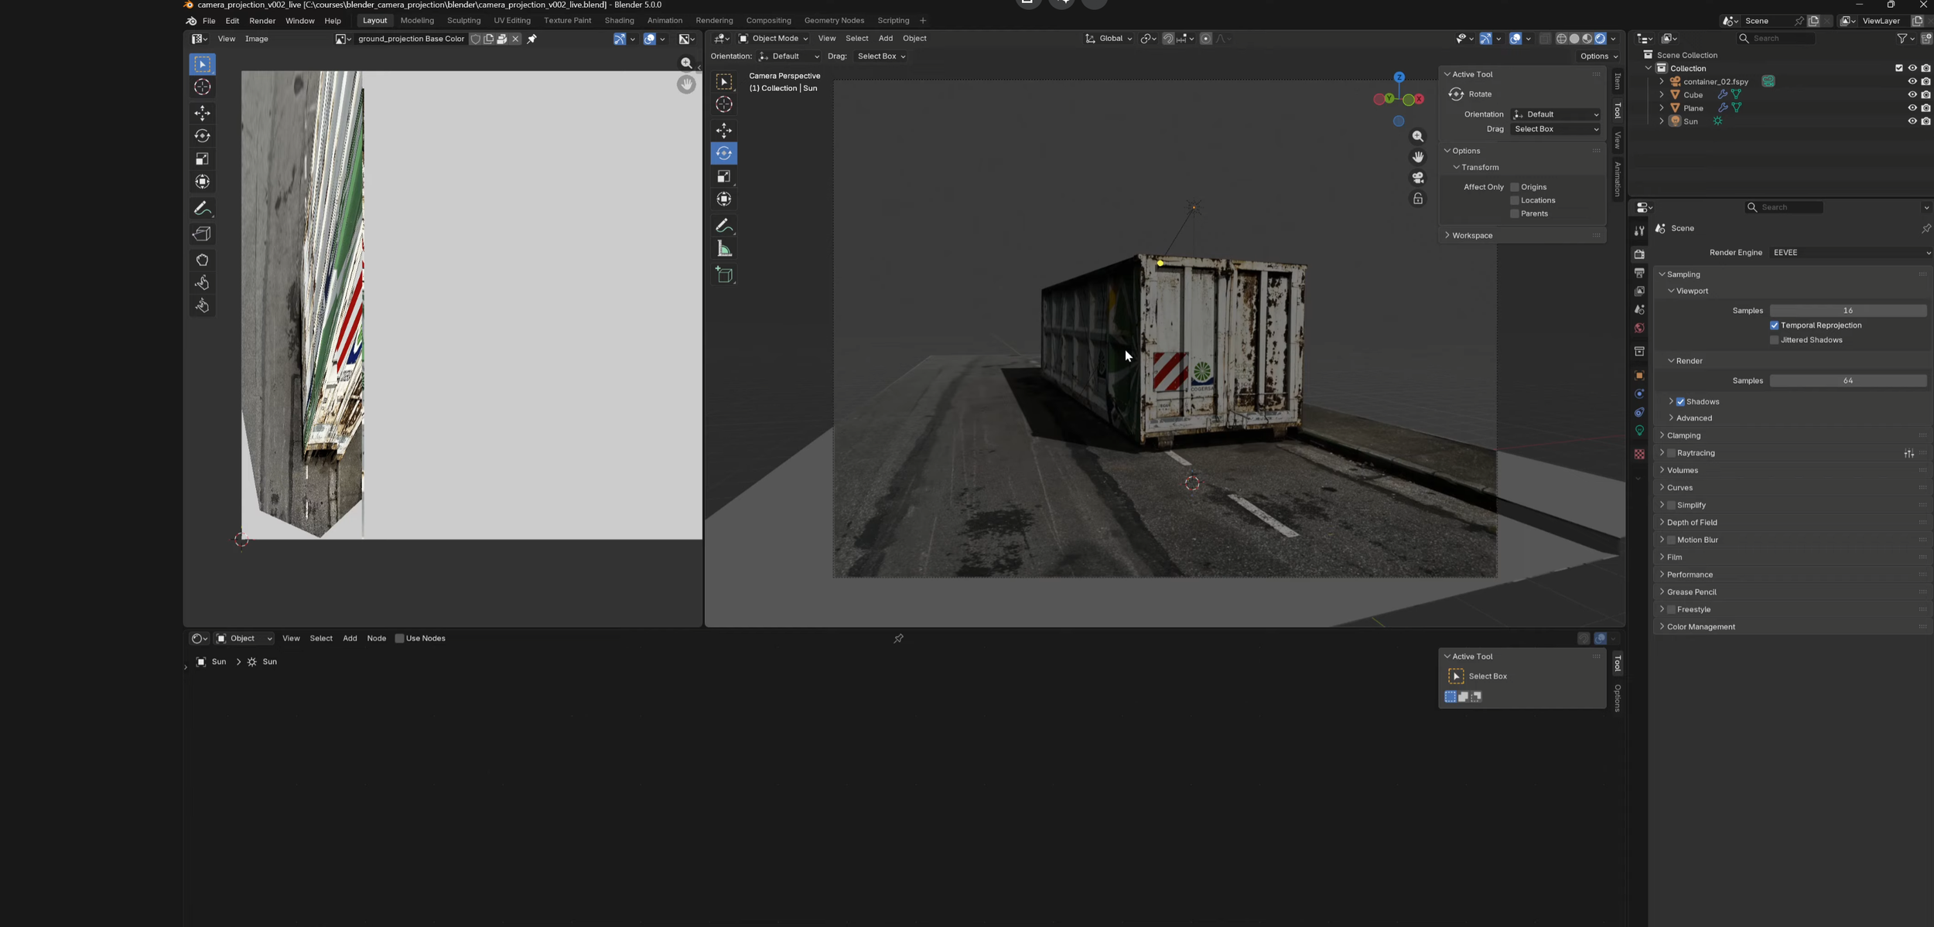The width and height of the screenshot is (1934, 927).
Task: Pin the ground_projection image
Action: tap(532, 39)
